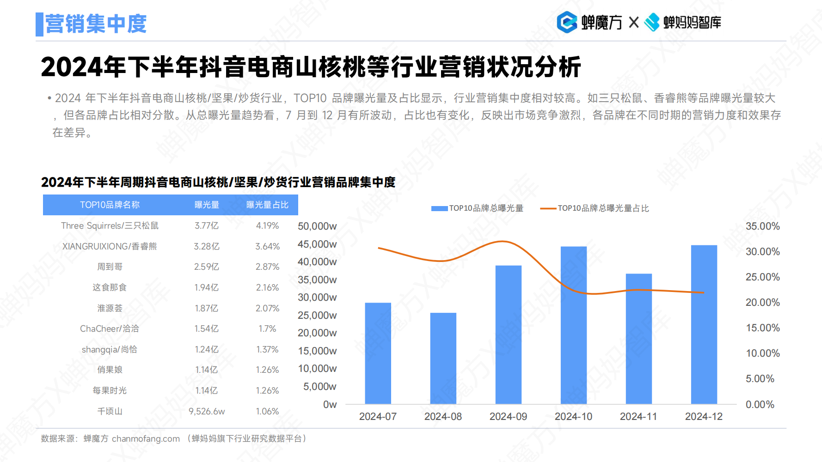Viewport: 822px width, 462px height.
Task: Click the 4.19% share value
Action: click(x=267, y=225)
